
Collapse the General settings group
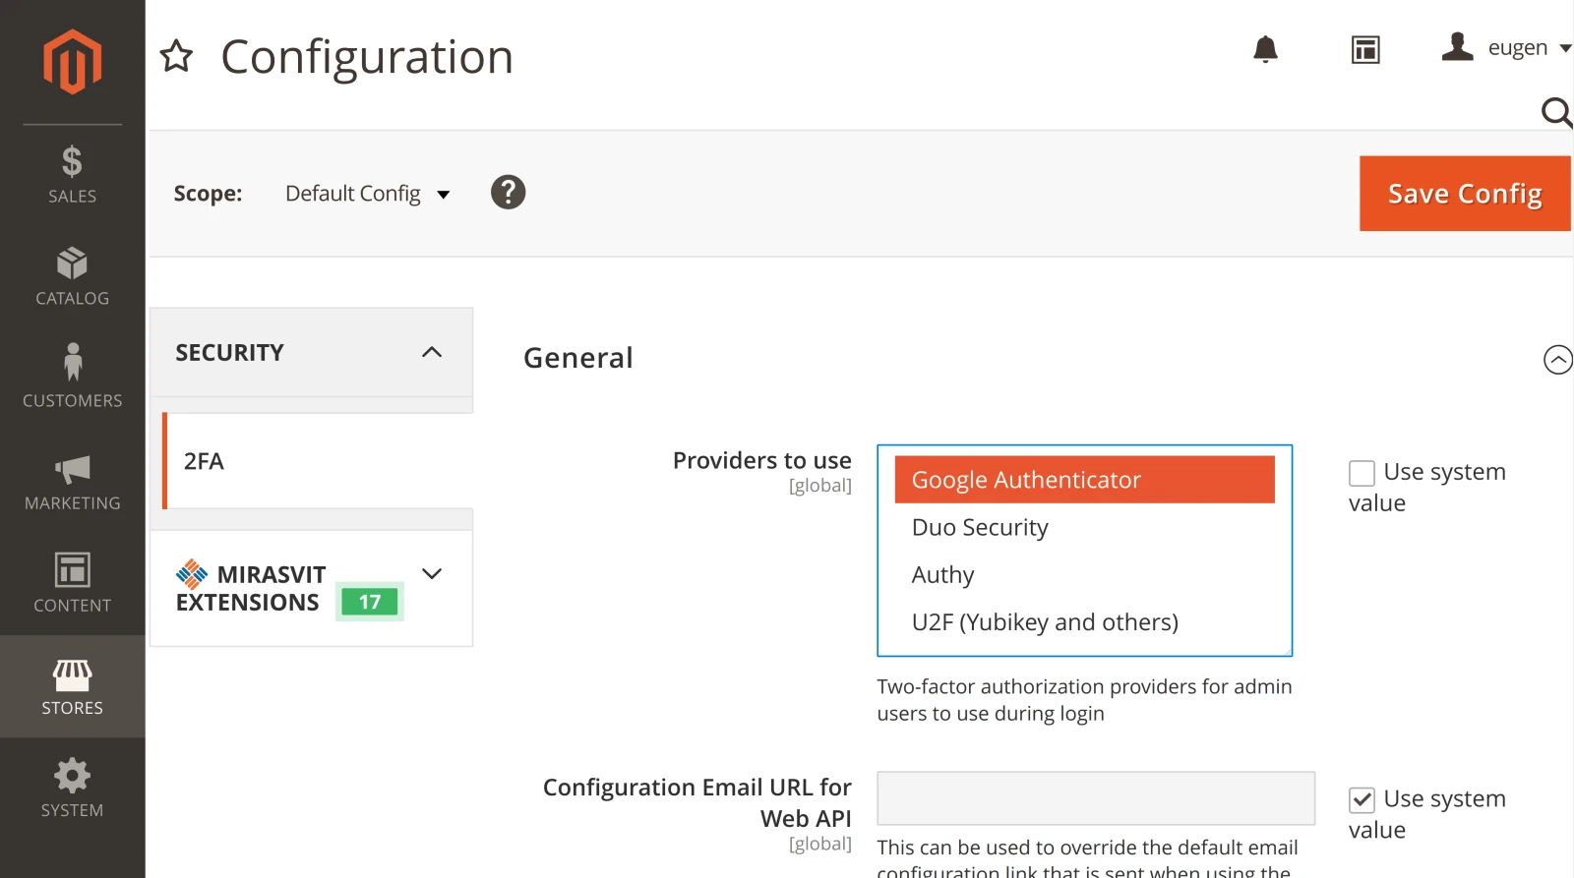(1558, 359)
